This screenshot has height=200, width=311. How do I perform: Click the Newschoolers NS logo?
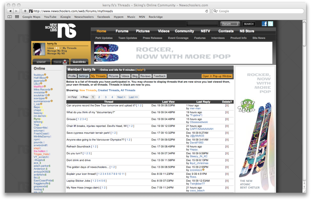[x=63, y=30]
